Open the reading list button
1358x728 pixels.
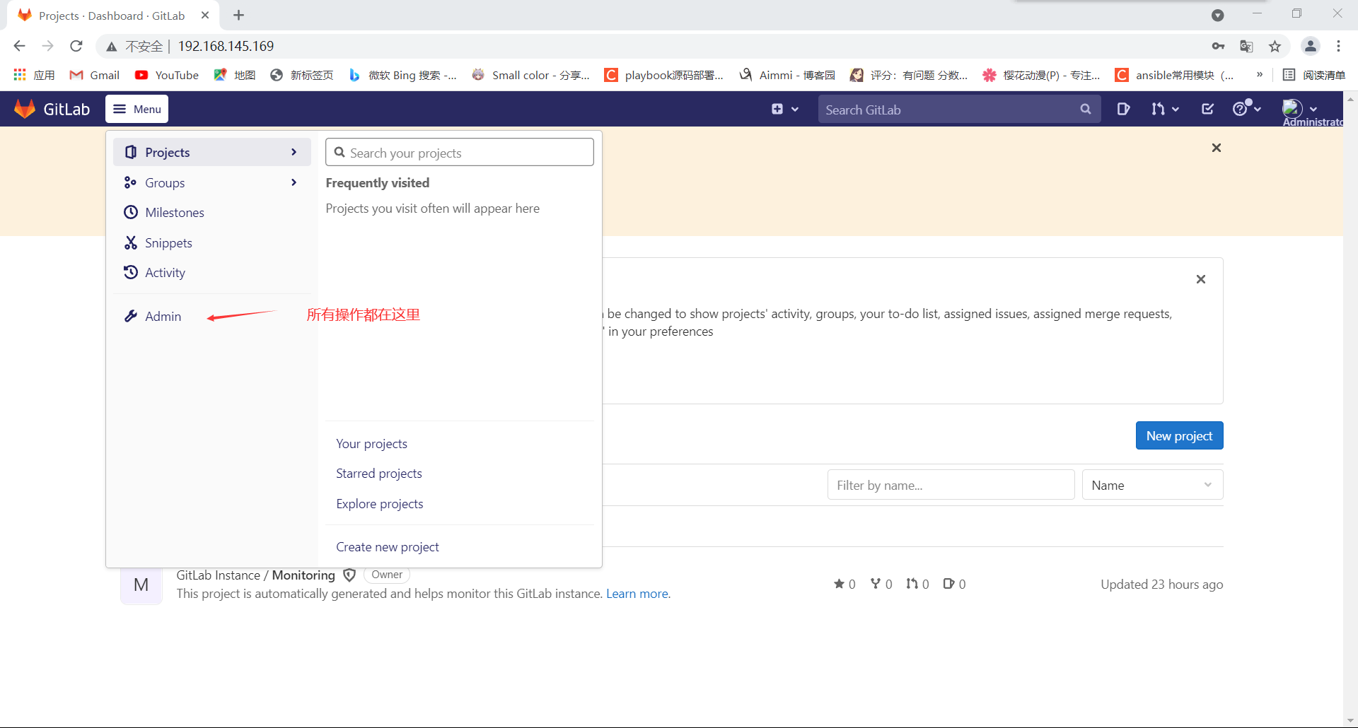tap(1314, 75)
